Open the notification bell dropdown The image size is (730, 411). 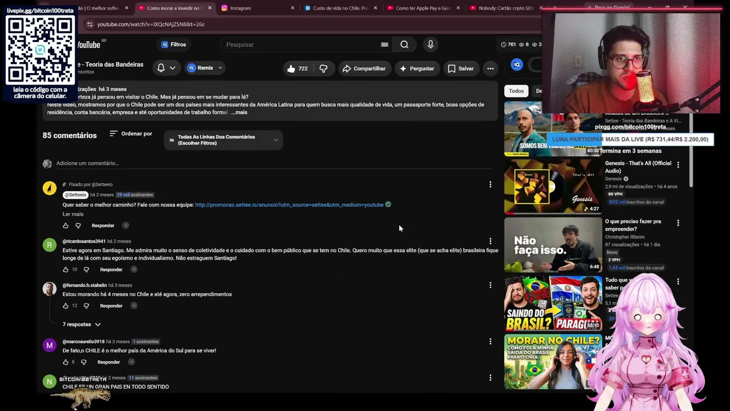166,68
